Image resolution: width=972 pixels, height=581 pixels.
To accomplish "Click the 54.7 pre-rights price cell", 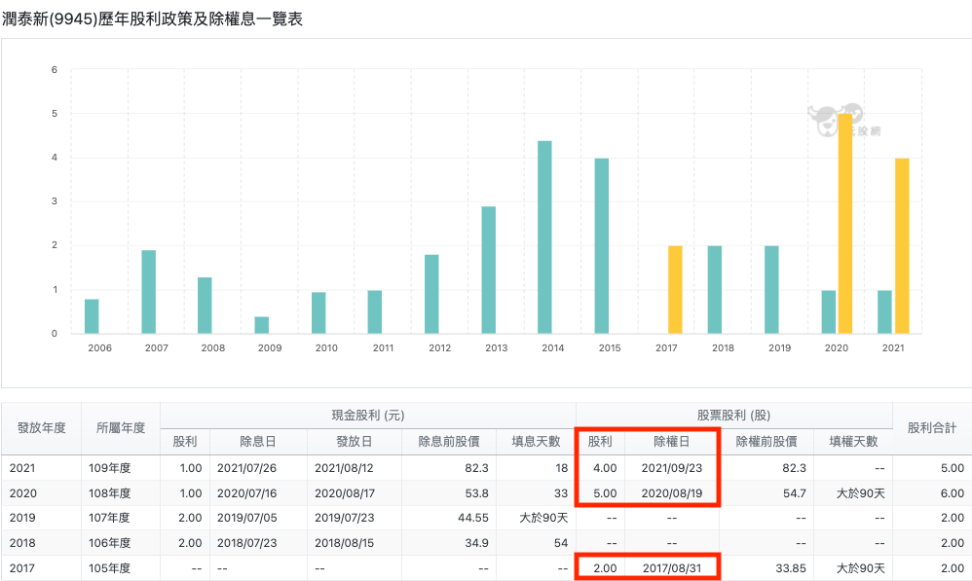I will pyautogui.click(x=766, y=493).
